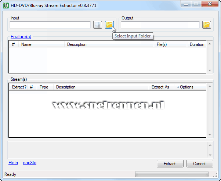Click the streams Type column header
221x181 pixels.
[45, 87]
